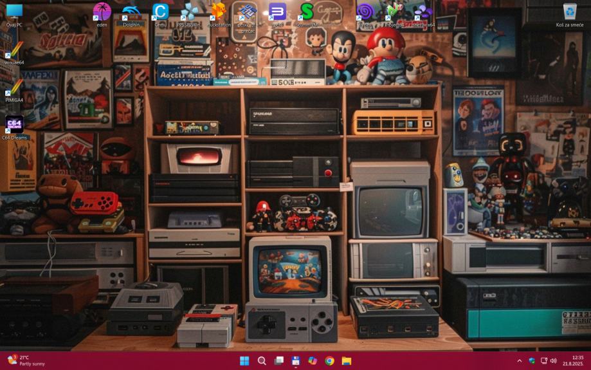The image size is (591, 370).
Task: Launch the snes9x-x64 shortcut
Action: tap(424, 15)
